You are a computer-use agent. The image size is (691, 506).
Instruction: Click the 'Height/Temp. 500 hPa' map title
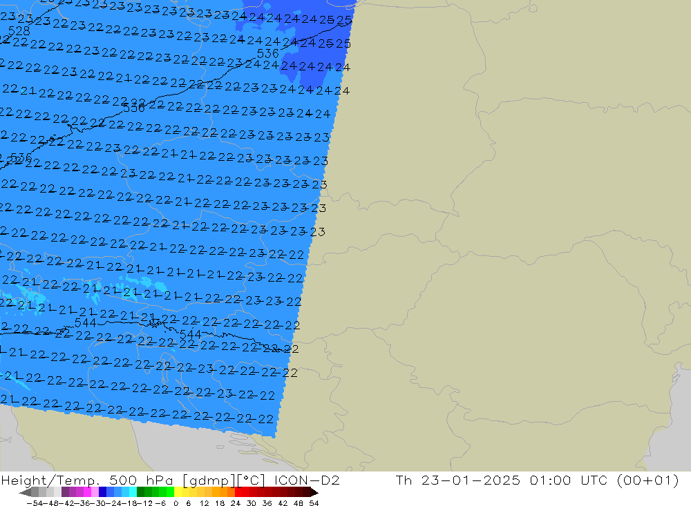pos(87,480)
